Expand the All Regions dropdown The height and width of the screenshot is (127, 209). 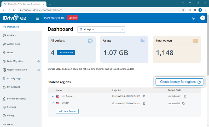(101, 29)
